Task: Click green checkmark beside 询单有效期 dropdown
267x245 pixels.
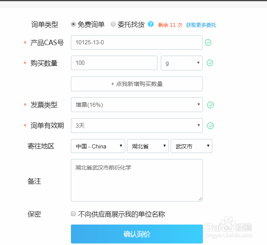Action: (x=210, y=126)
